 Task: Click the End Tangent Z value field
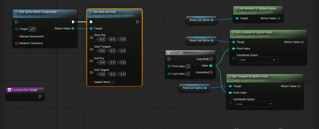(122, 74)
